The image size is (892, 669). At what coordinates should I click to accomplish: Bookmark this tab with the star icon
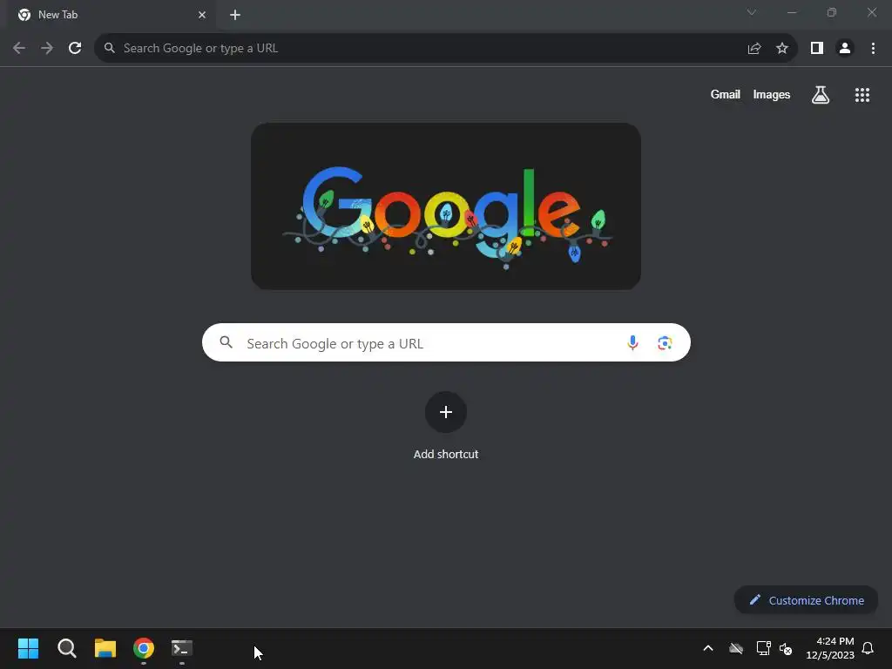tap(782, 49)
